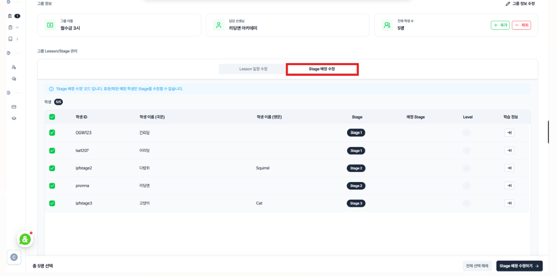Click the student name 고양이
557x276 pixels.
pyautogui.click(x=145, y=203)
